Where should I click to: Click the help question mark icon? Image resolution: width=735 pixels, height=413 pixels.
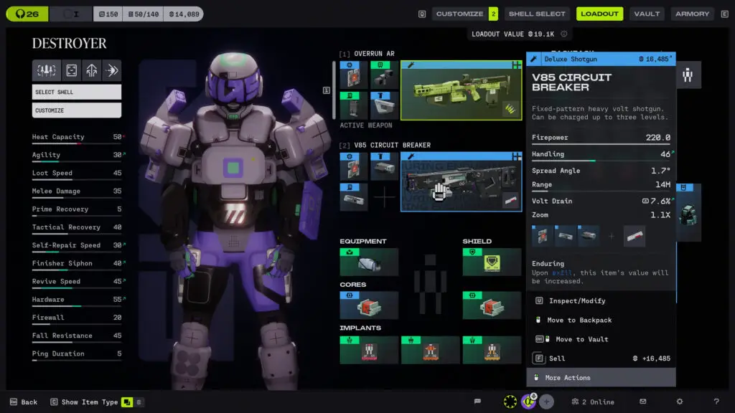(x=716, y=402)
